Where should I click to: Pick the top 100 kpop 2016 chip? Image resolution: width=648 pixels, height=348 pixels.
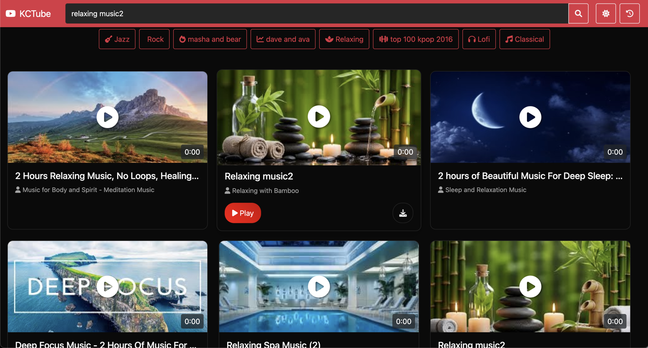click(416, 39)
